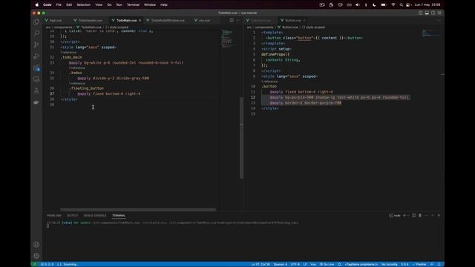
Task: Open more actions menu of right editor group
Action: coord(439,20)
